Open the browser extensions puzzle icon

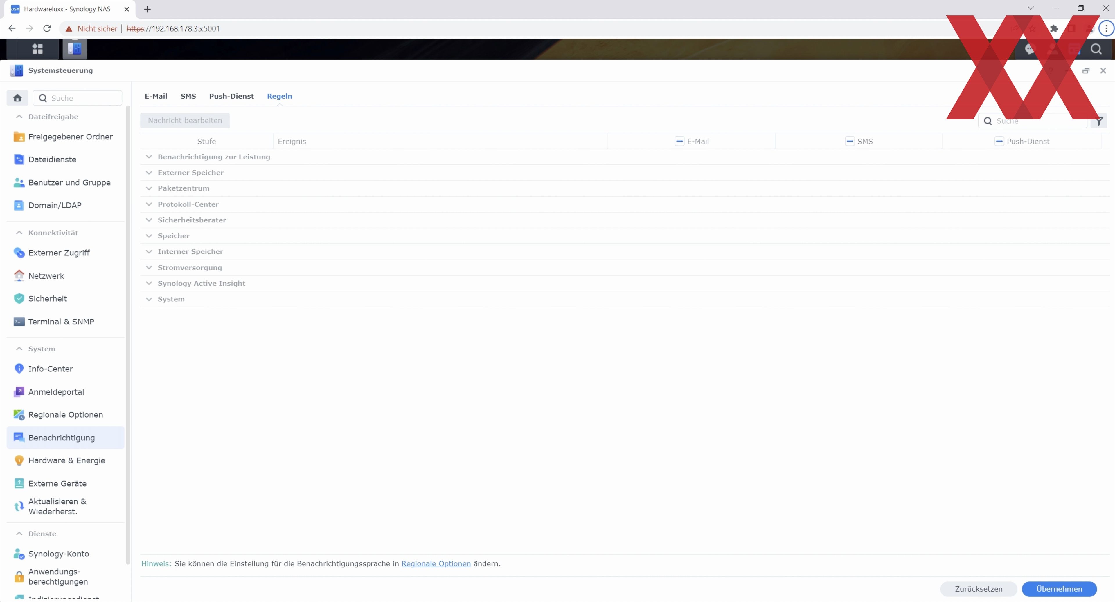tap(1054, 28)
